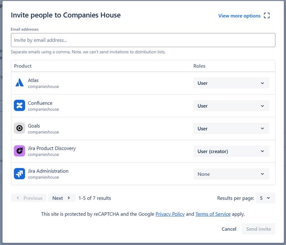Click the Jira Administration icon
The image size is (286, 245).
pos(20,174)
